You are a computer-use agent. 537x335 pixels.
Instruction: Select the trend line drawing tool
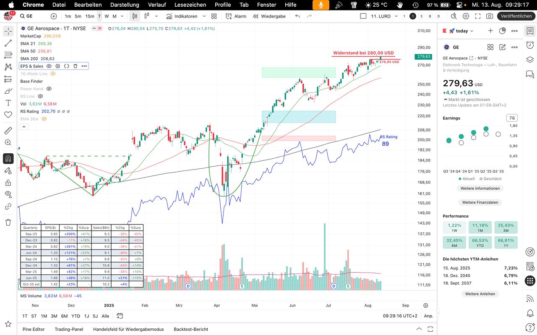[8, 43]
